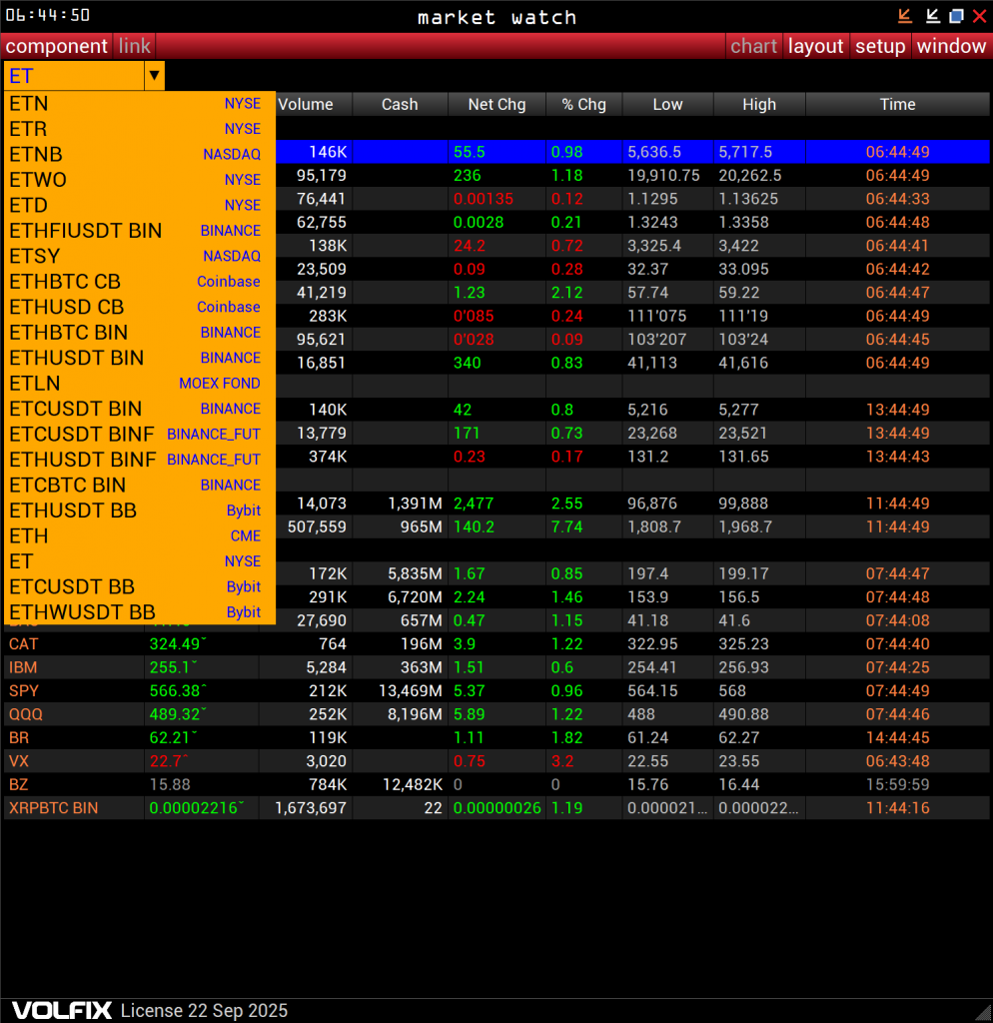
Task: Select ETH CME entry
Action: click(140, 536)
